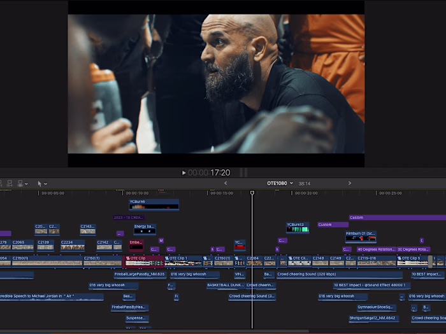446x334 pixels.
Task: Select the Filmburn 01 clip
Action: pyautogui.click(x=361, y=236)
